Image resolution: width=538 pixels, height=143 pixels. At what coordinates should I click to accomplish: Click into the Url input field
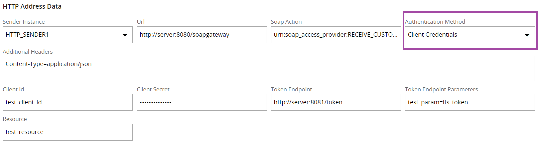pyautogui.click(x=201, y=35)
